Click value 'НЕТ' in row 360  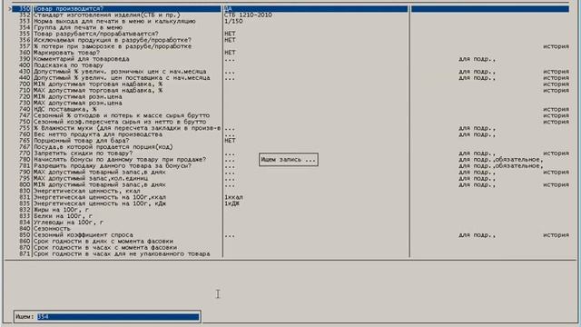(230, 53)
